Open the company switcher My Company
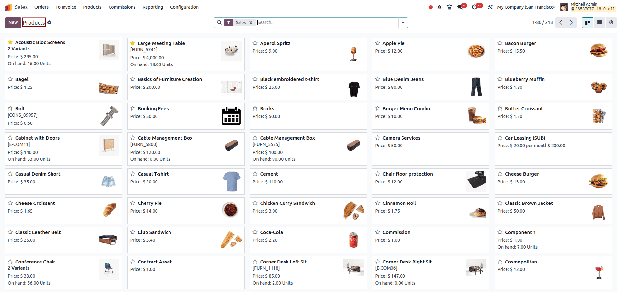618x292 pixels. [x=526, y=7]
